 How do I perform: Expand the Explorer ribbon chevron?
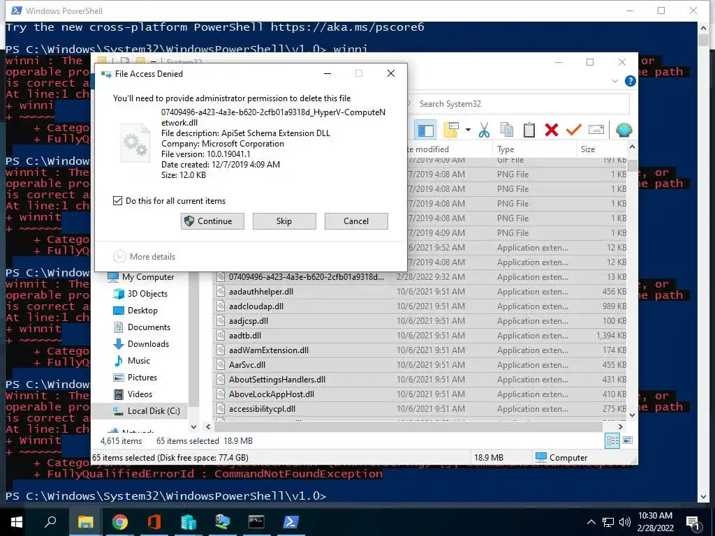615,81
